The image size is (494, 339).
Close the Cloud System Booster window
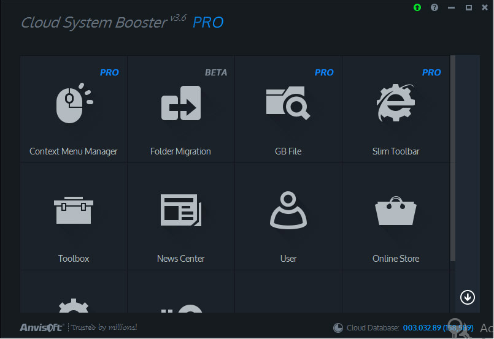click(485, 7)
